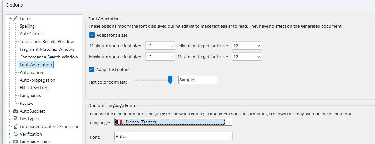This screenshot has height=144, width=375.
Task: Select the AutoSuggest tree label
Action: [x=32, y=111]
